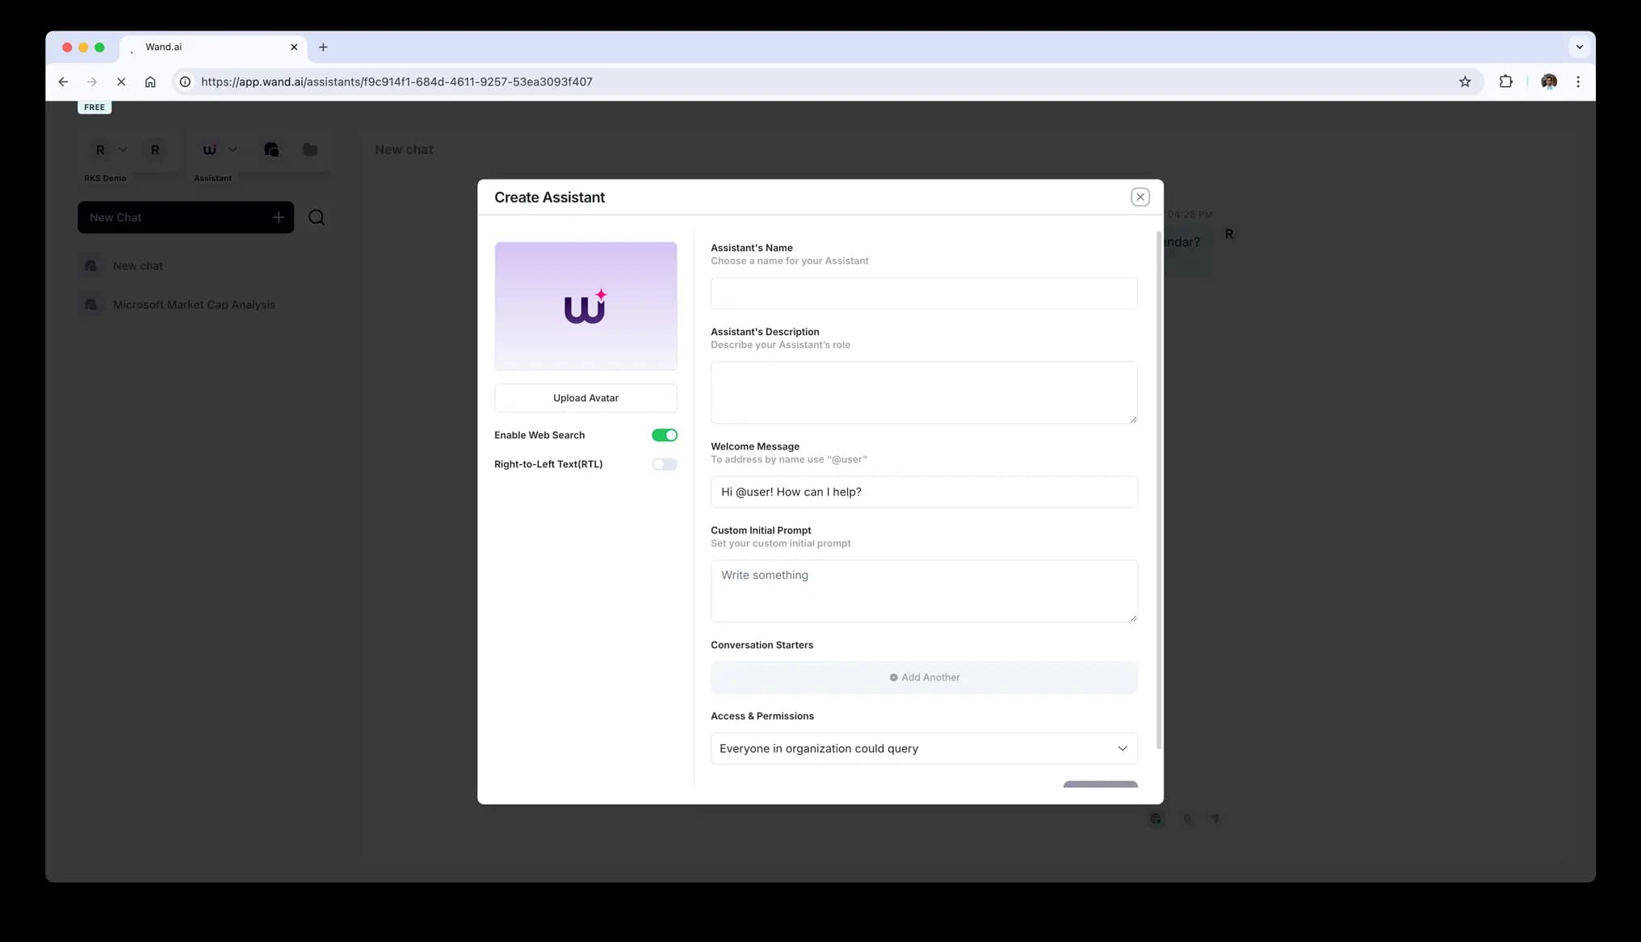Open Chrome three-dot menu
1641x942 pixels.
tap(1577, 82)
